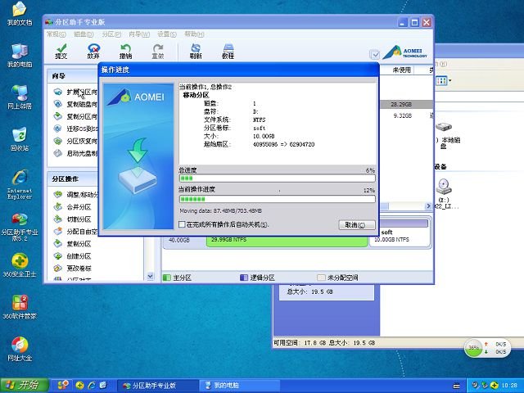
Task: Open the 帮助(H) menu
Action: click(x=194, y=34)
